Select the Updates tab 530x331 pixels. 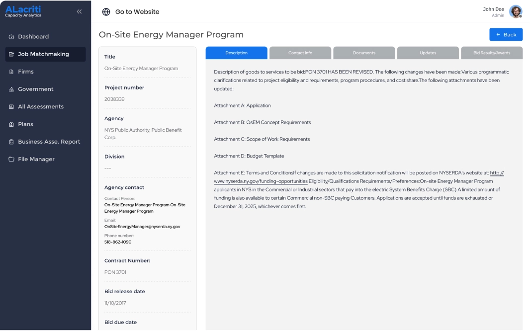tap(428, 53)
